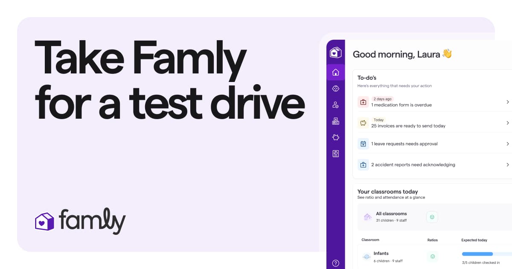Click the leave requests calendar icon
512x269 pixels.
pyautogui.click(x=363, y=144)
